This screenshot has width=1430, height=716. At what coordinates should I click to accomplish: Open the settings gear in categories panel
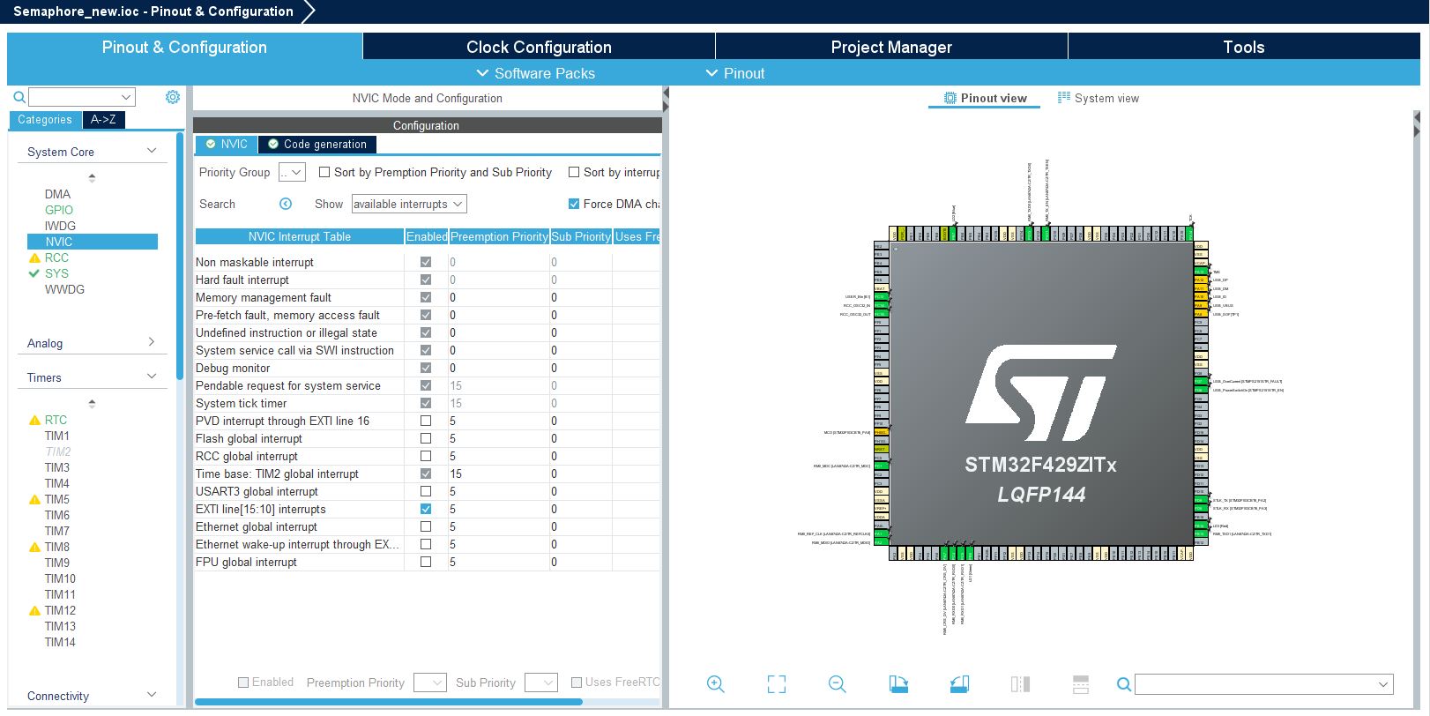(x=173, y=97)
